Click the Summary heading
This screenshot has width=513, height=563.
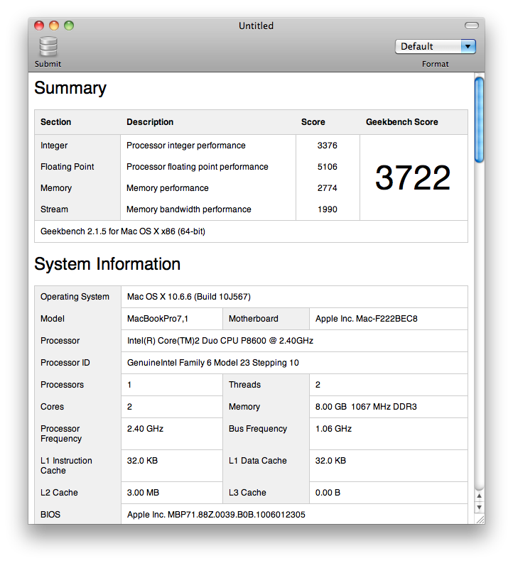click(70, 88)
